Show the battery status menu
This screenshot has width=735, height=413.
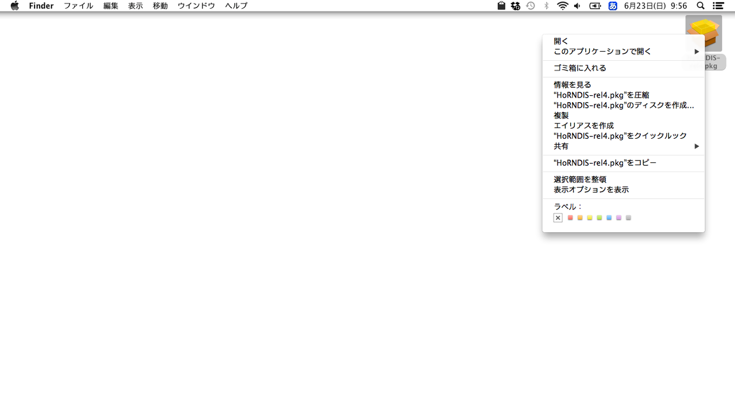(x=595, y=6)
